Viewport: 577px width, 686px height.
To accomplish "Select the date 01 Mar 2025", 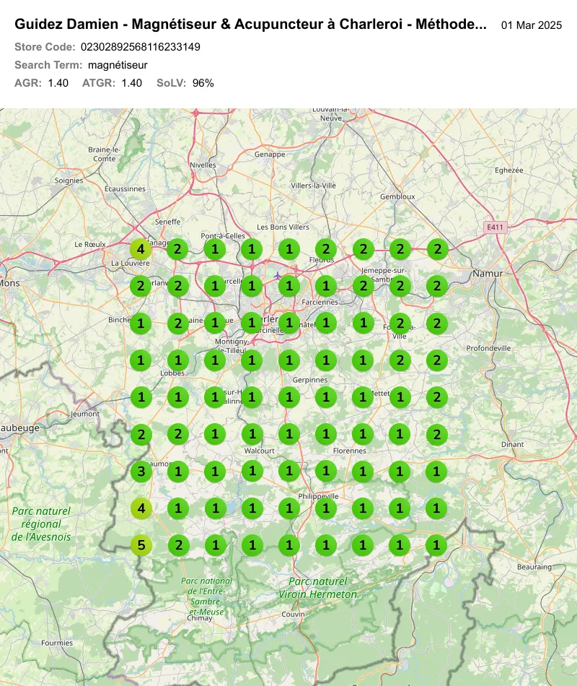I will (x=532, y=25).
